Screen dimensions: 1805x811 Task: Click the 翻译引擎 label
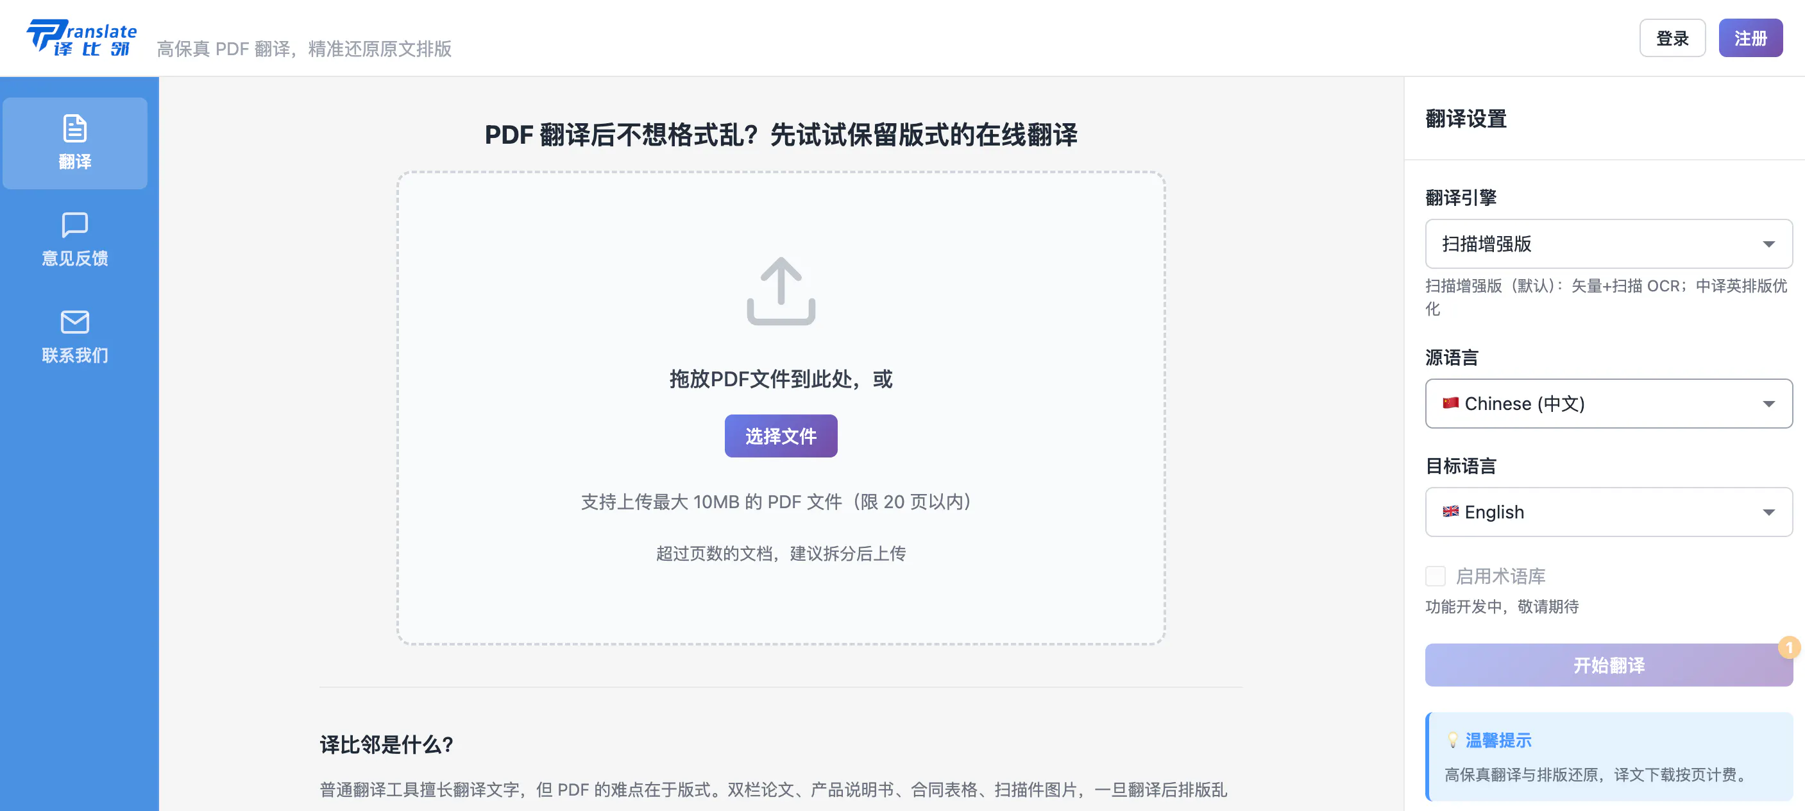click(1461, 198)
